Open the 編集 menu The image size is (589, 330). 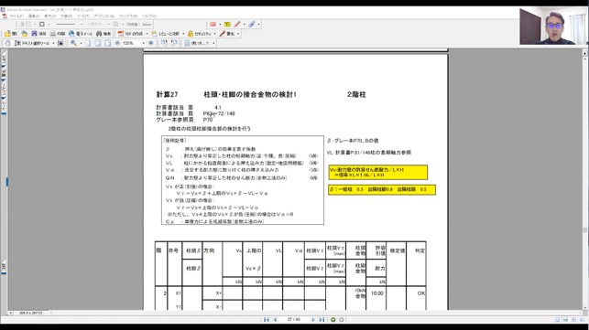tap(34, 16)
